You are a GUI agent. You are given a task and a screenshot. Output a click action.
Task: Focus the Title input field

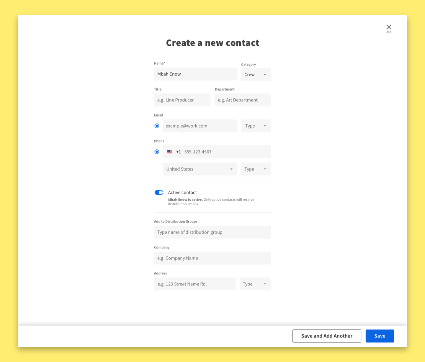point(182,100)
